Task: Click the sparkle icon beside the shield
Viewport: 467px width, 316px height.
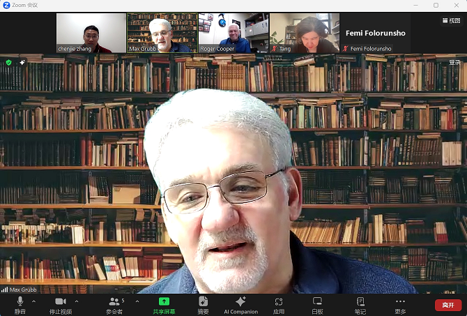Action: (22, 62)
